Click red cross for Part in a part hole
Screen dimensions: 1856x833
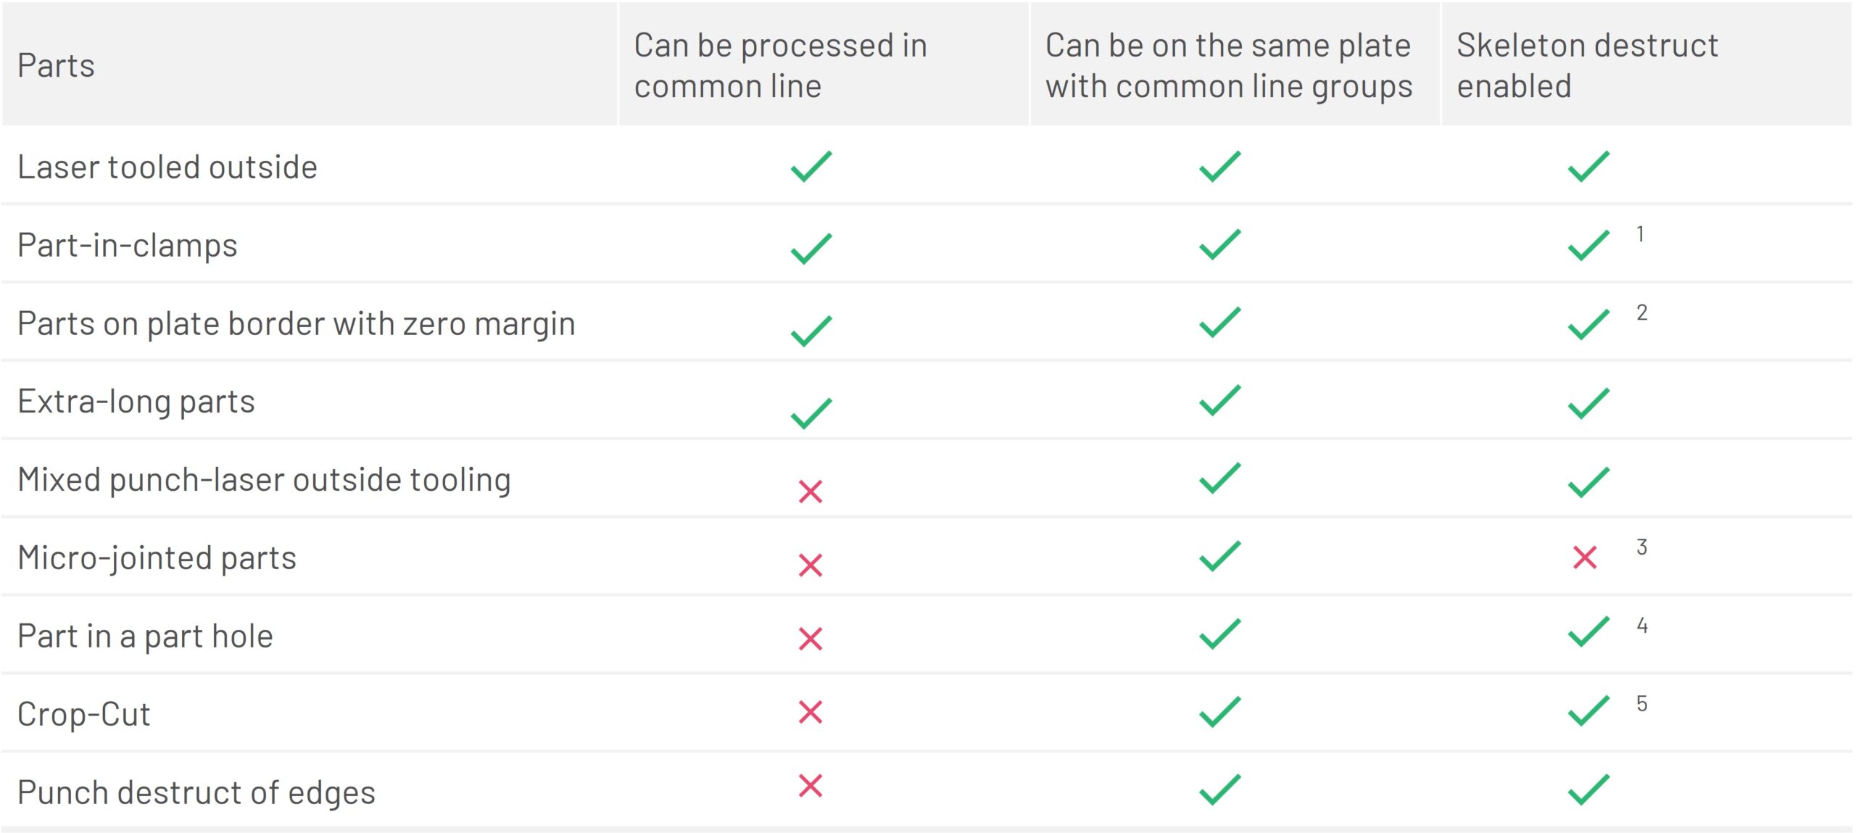point(810,639)
